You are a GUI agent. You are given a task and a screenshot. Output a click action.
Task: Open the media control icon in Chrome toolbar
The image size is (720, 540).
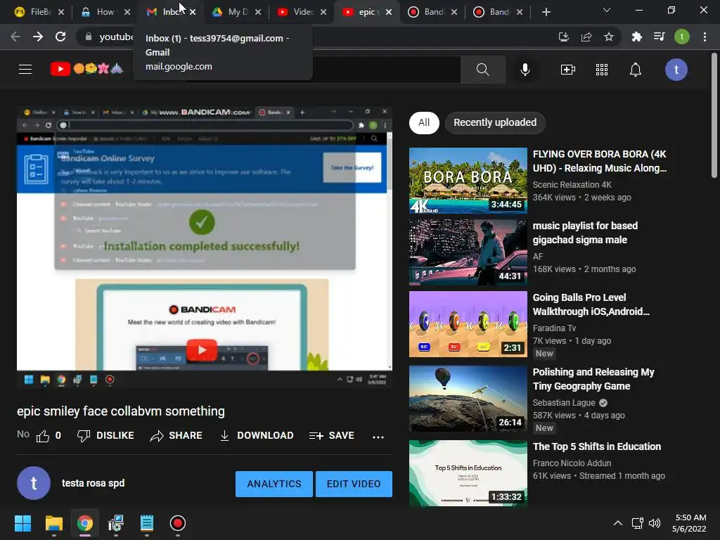(x=660, y=37)
